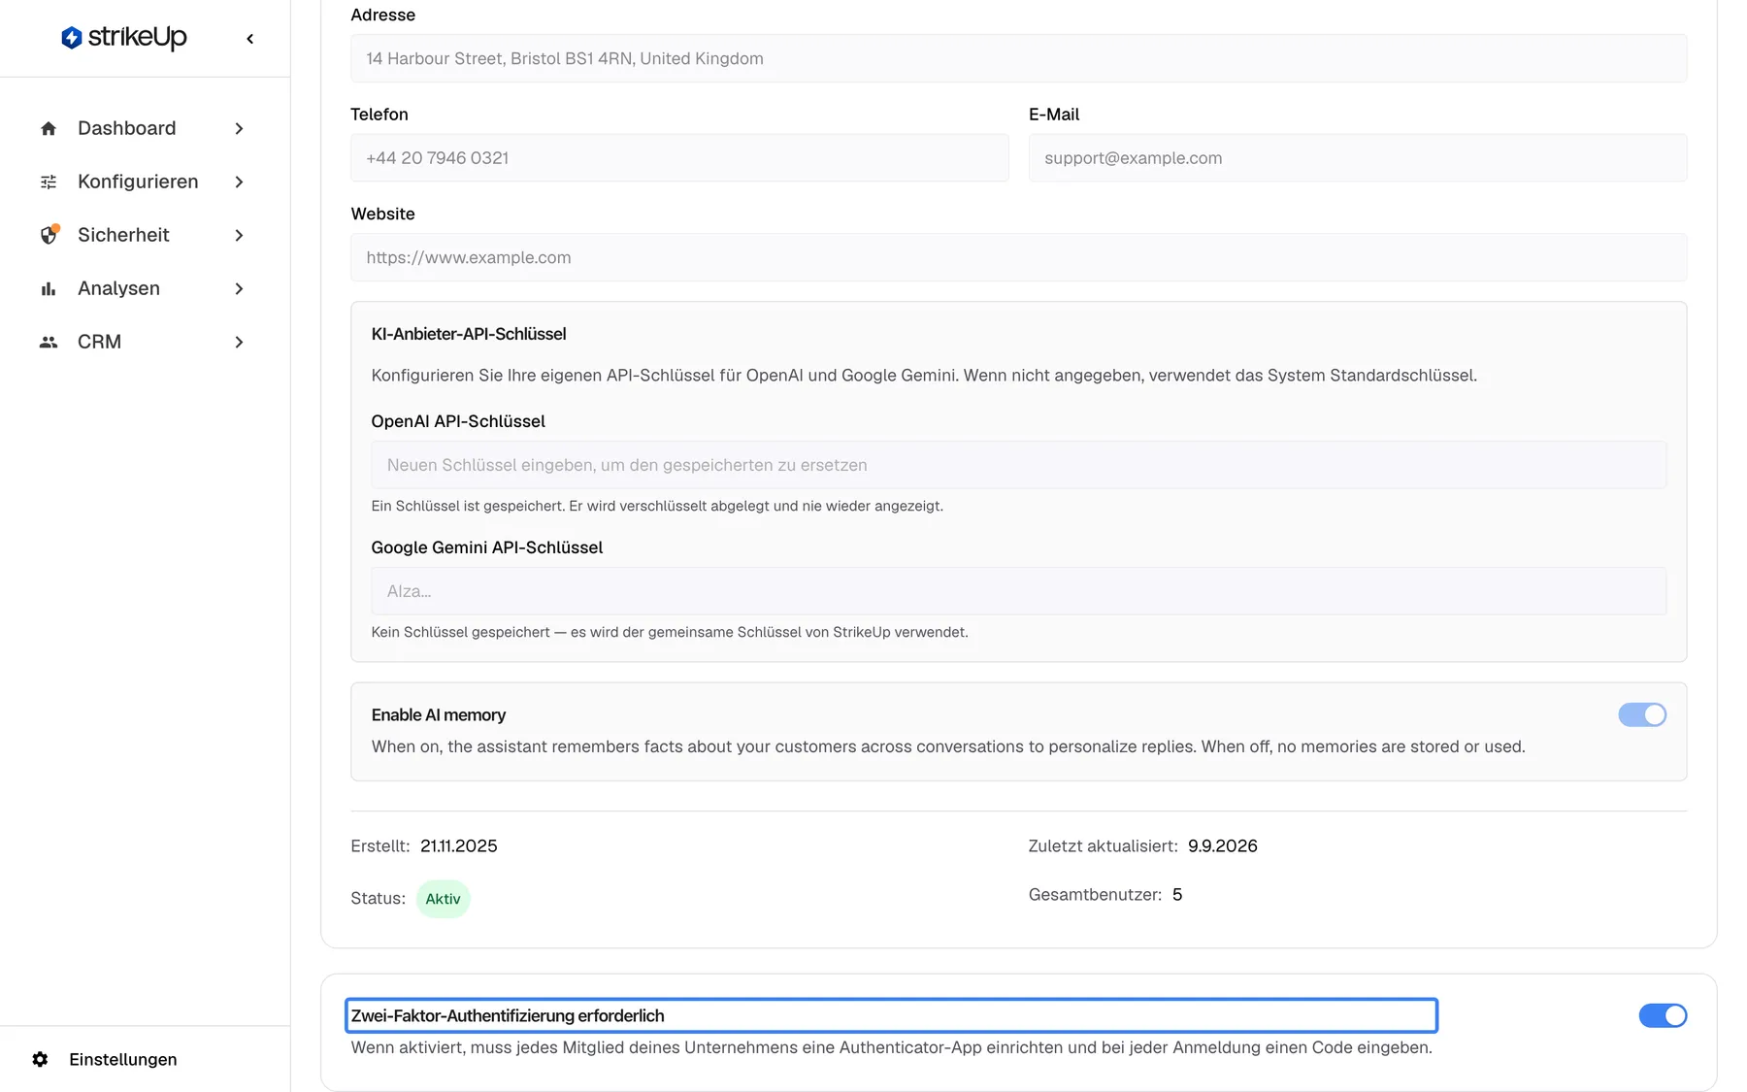Click the KI-Anbieter-API-Schlüssel heading

[x=469, y=334]
